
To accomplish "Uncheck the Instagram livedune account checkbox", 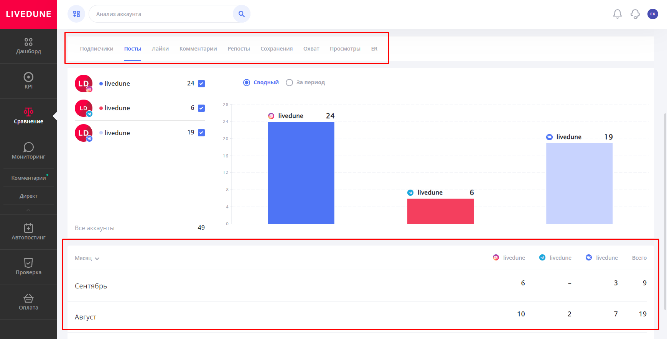I will click(x=201, y=84).
